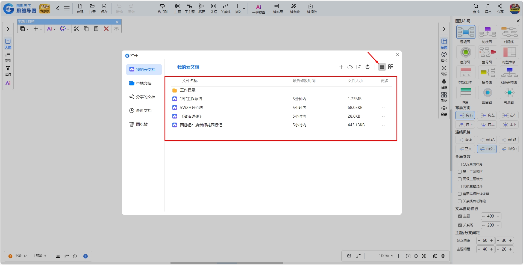Open the Format Painter tool

tap(162, 8)
